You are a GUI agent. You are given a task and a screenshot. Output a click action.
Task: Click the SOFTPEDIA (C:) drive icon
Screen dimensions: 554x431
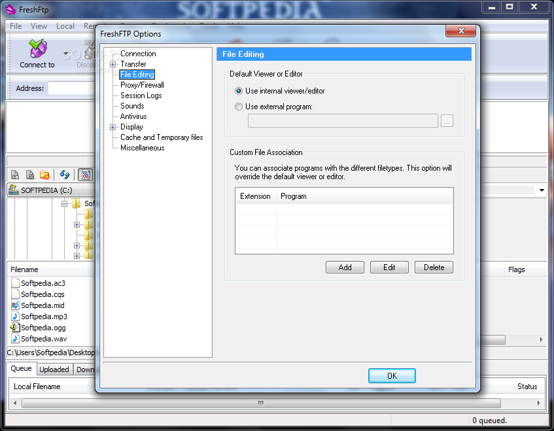pyautogui.click(x=14, y=190)
